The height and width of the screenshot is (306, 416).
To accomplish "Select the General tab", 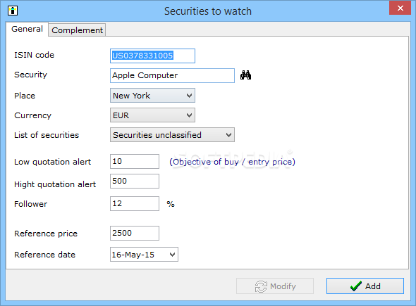I will coord(27,29).
